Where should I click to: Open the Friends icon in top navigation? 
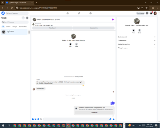[x=79, y=13]
